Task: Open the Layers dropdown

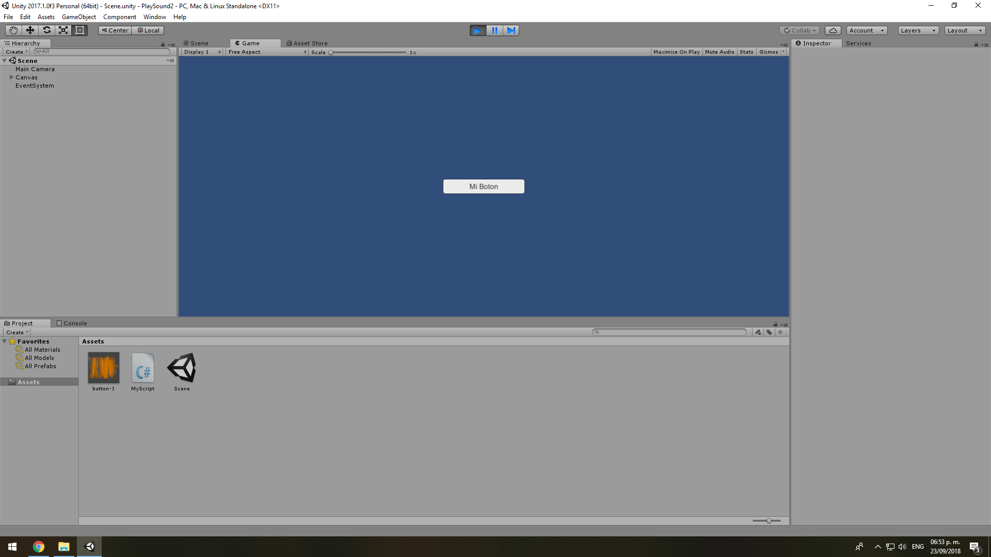Action: [918, 30]
